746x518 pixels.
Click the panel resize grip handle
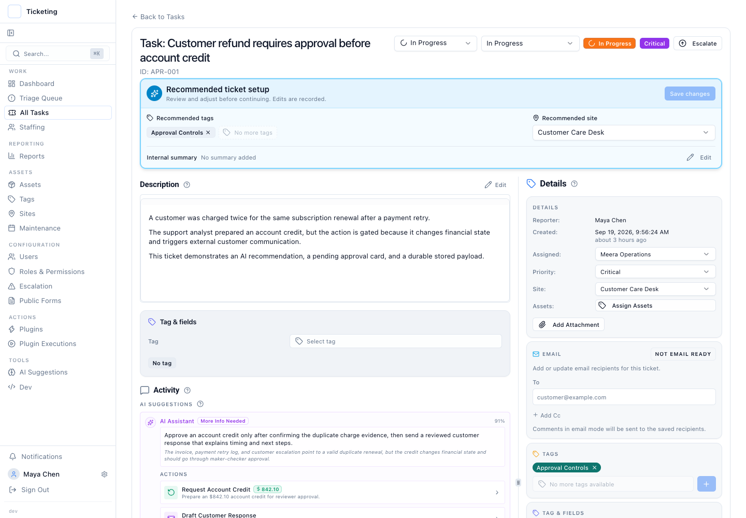click(518, 482)
